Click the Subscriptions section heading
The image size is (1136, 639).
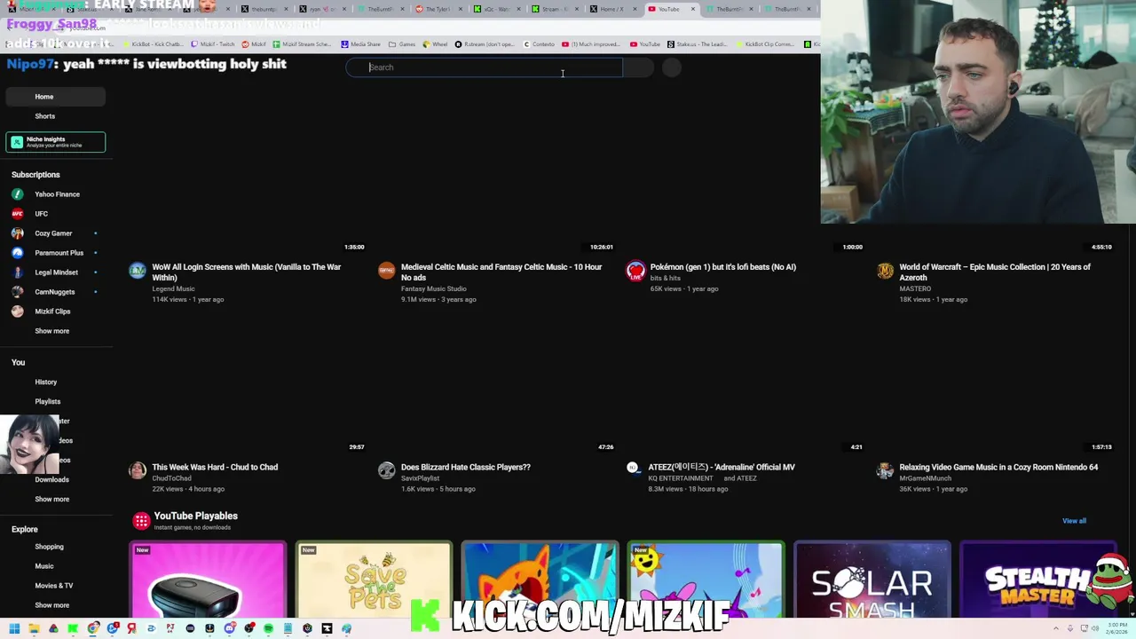35,175
